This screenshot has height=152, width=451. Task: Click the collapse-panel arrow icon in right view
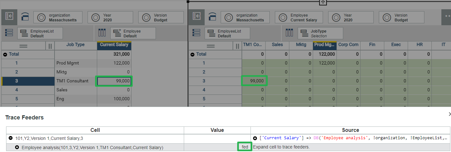196,17
